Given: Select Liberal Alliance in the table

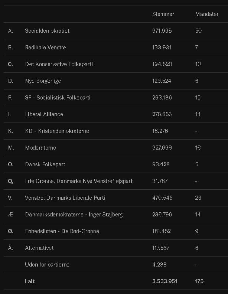Looking at the screenshot, I should coord(44,114).
